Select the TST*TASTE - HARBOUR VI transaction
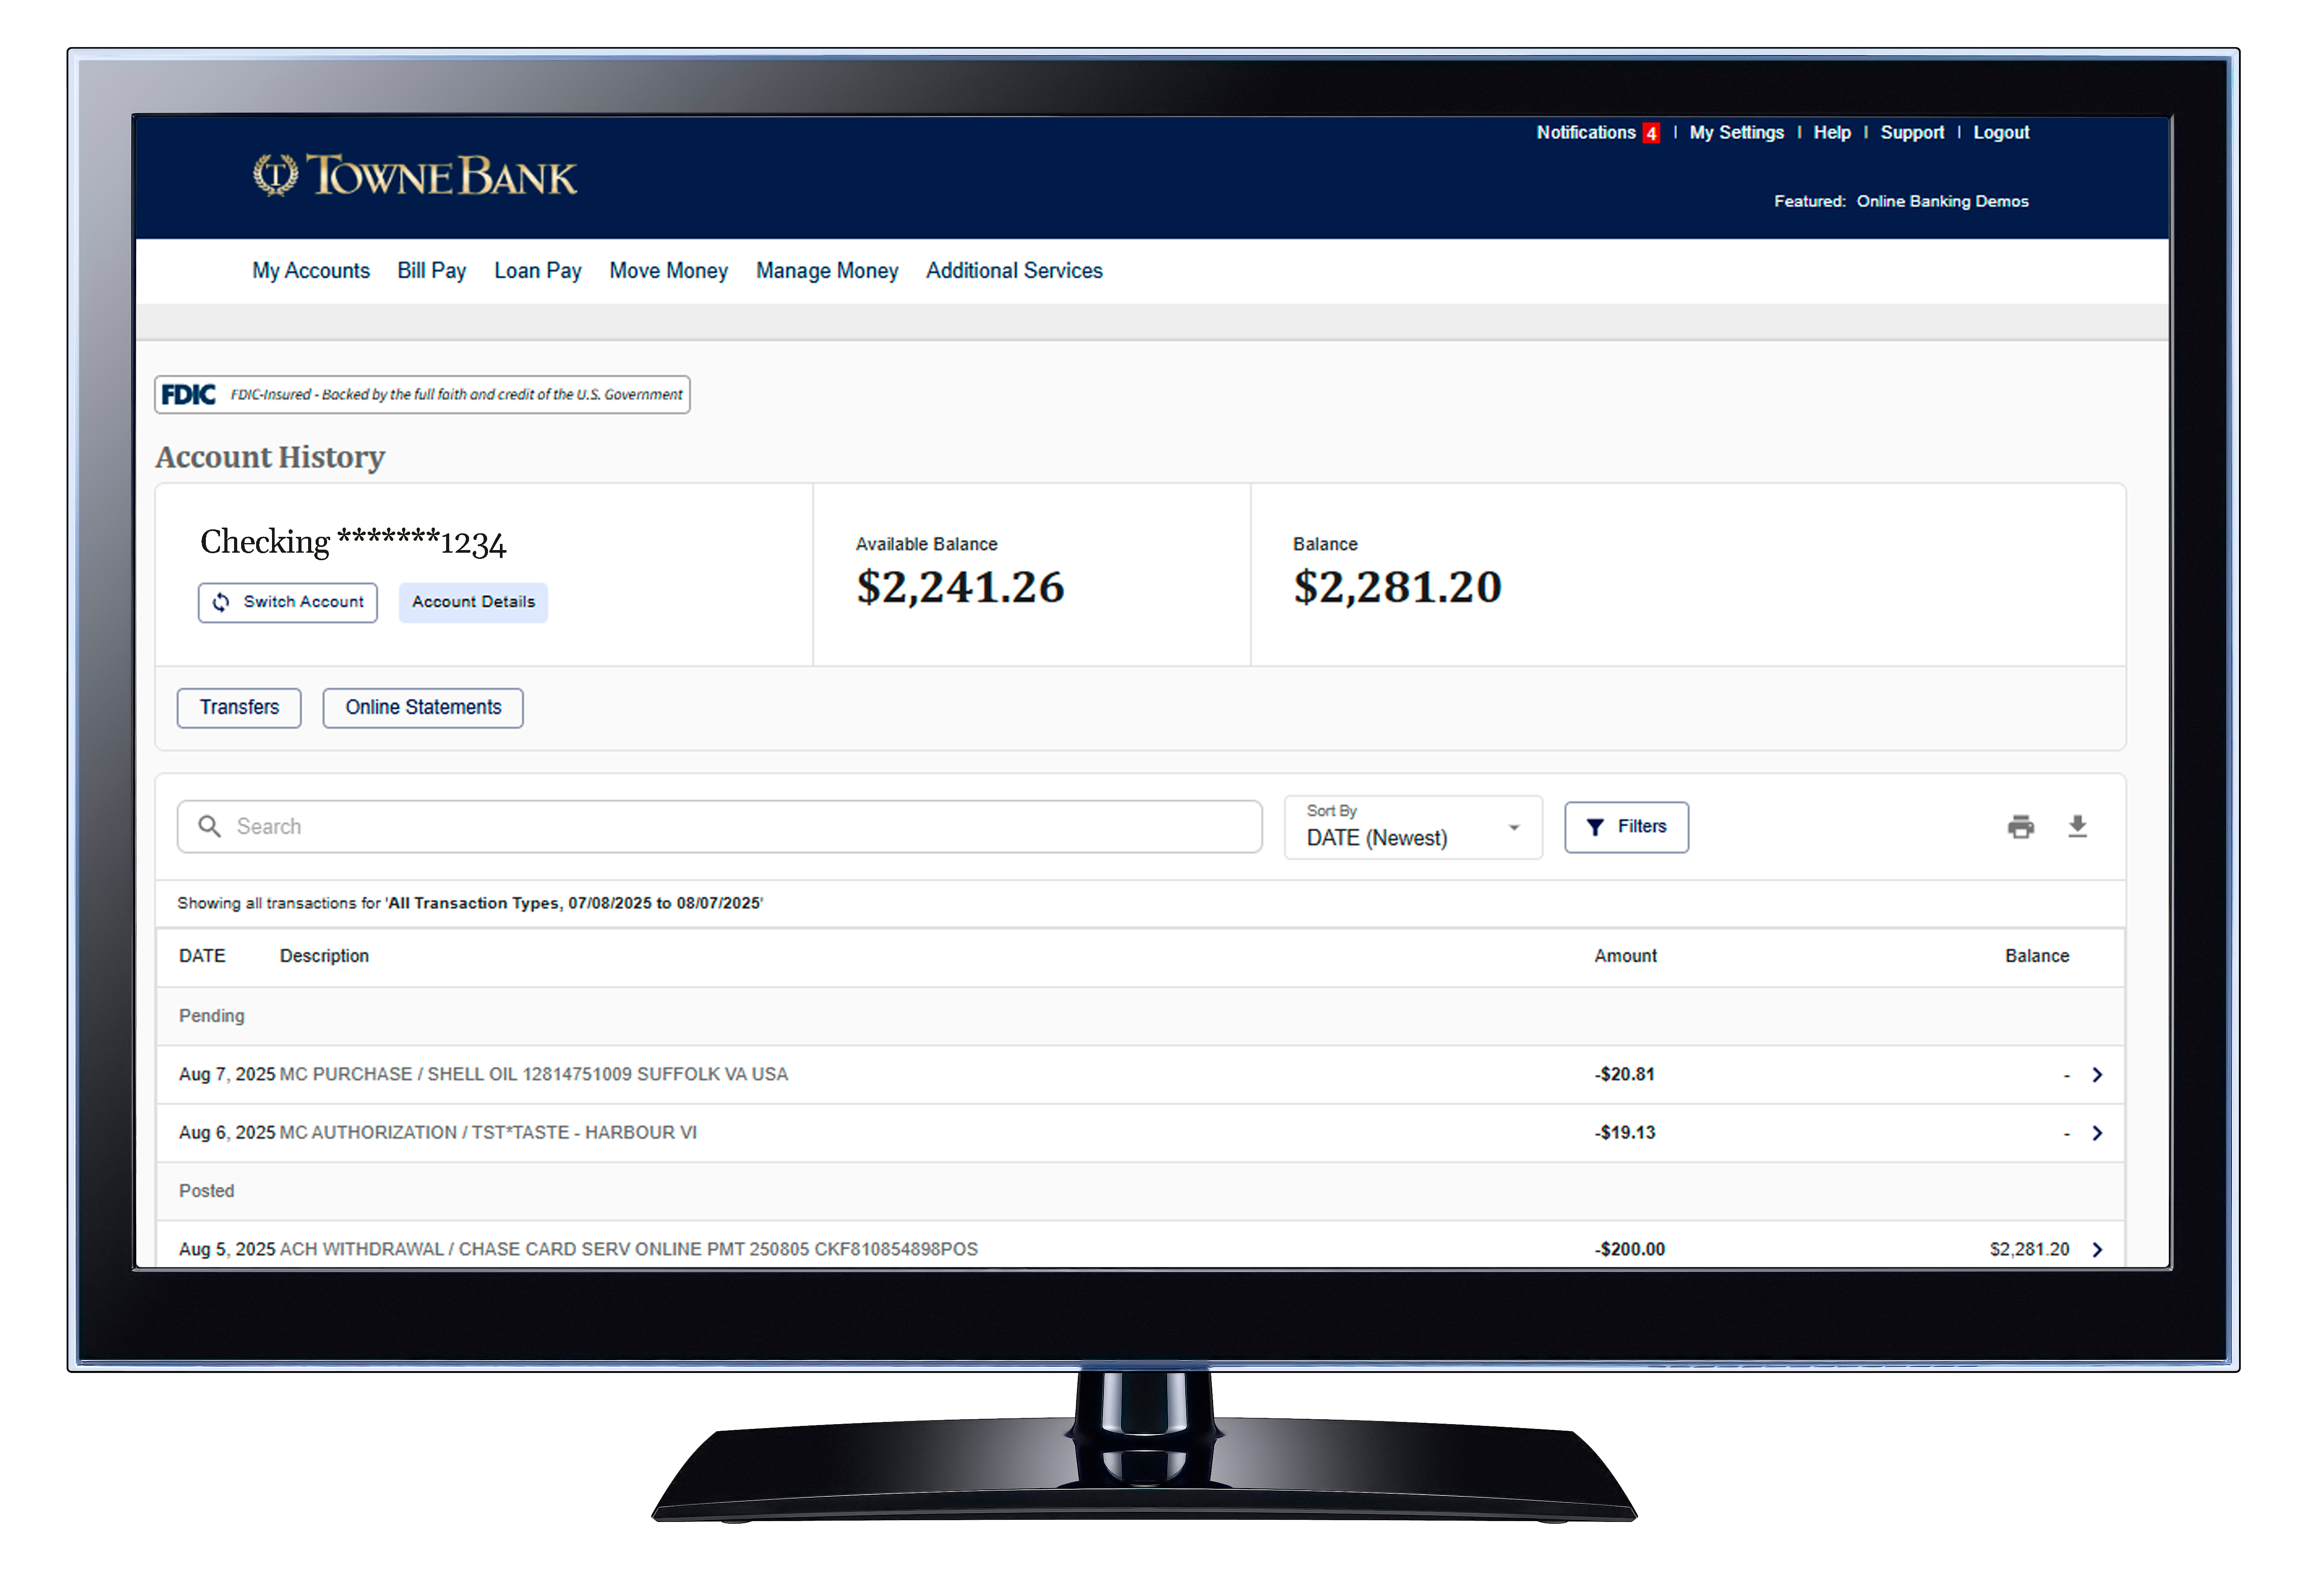This screenshot has height=1596, width=2302. [x=1140, y=1133]
